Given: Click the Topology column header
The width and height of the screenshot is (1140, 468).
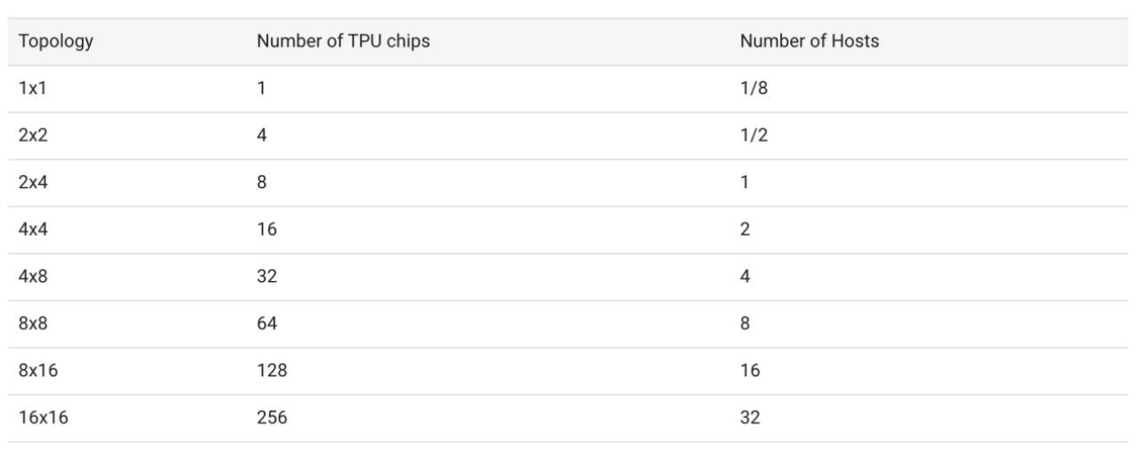Looking at the screenshot, I should (56, 42).
